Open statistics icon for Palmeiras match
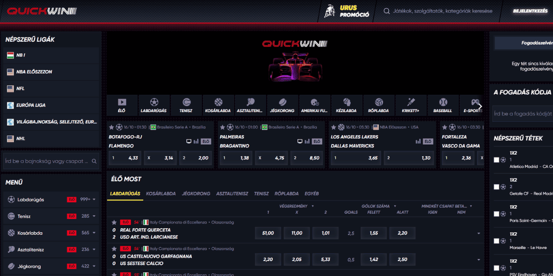This screenshot has height=276, width=553. [x=307, y=141]
